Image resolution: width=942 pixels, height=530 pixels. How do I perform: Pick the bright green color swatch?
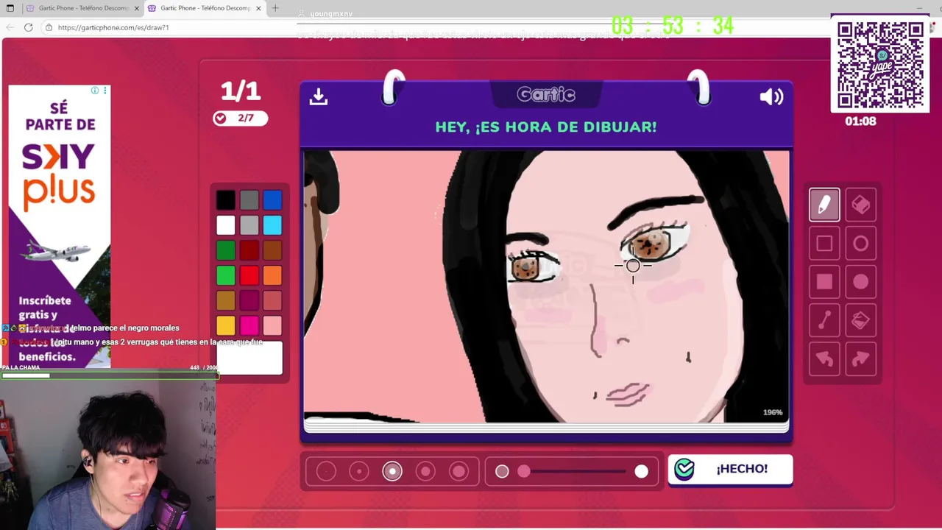[x=226, y=275]
